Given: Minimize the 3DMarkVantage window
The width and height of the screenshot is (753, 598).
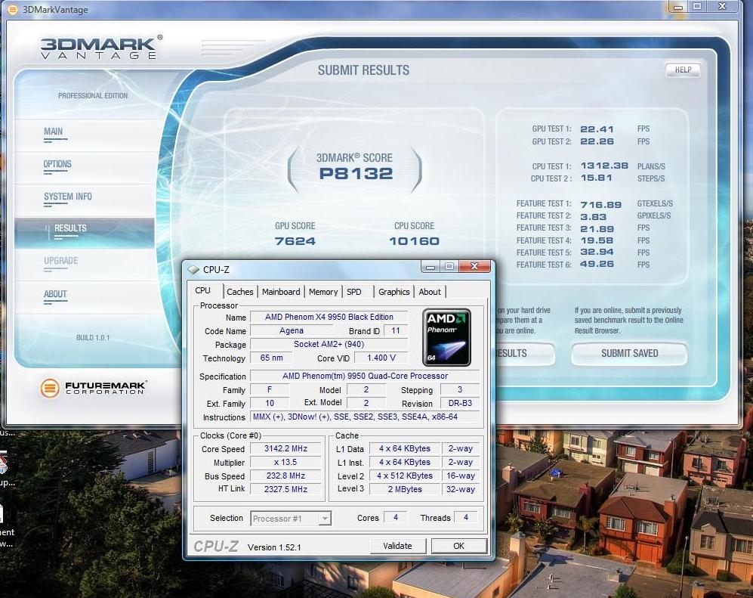Looking at the screenshot, I should click(x=678, y=7).
